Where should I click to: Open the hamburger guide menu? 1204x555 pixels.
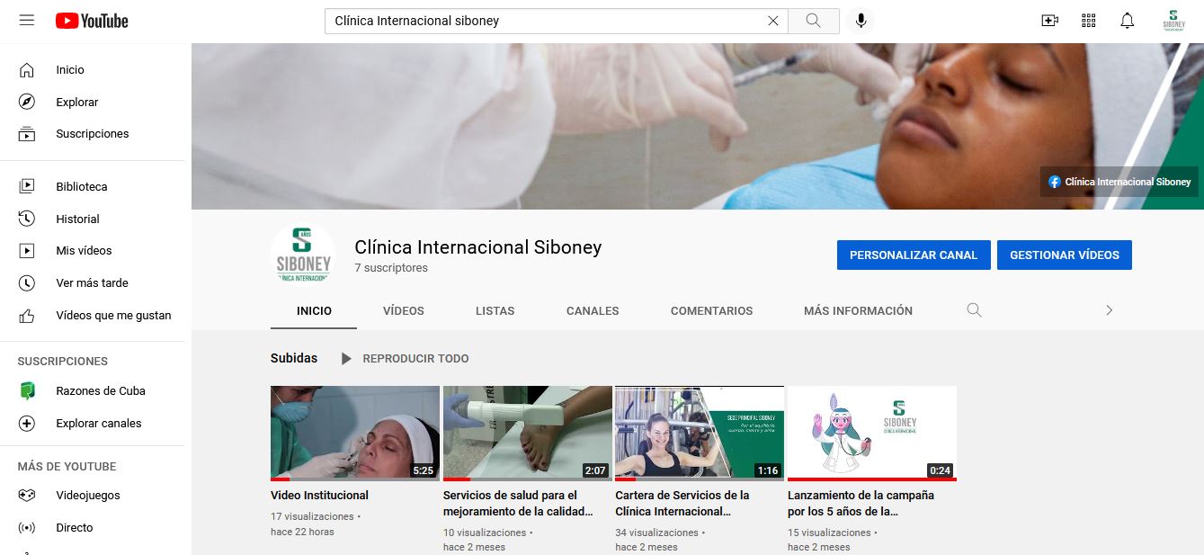click(27, 21)
